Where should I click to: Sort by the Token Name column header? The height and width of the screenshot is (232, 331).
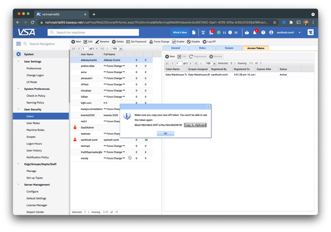(x=176, y=69)
